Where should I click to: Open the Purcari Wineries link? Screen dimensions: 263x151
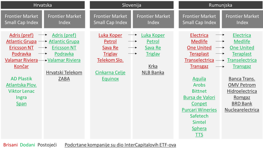tap(199, 110)
